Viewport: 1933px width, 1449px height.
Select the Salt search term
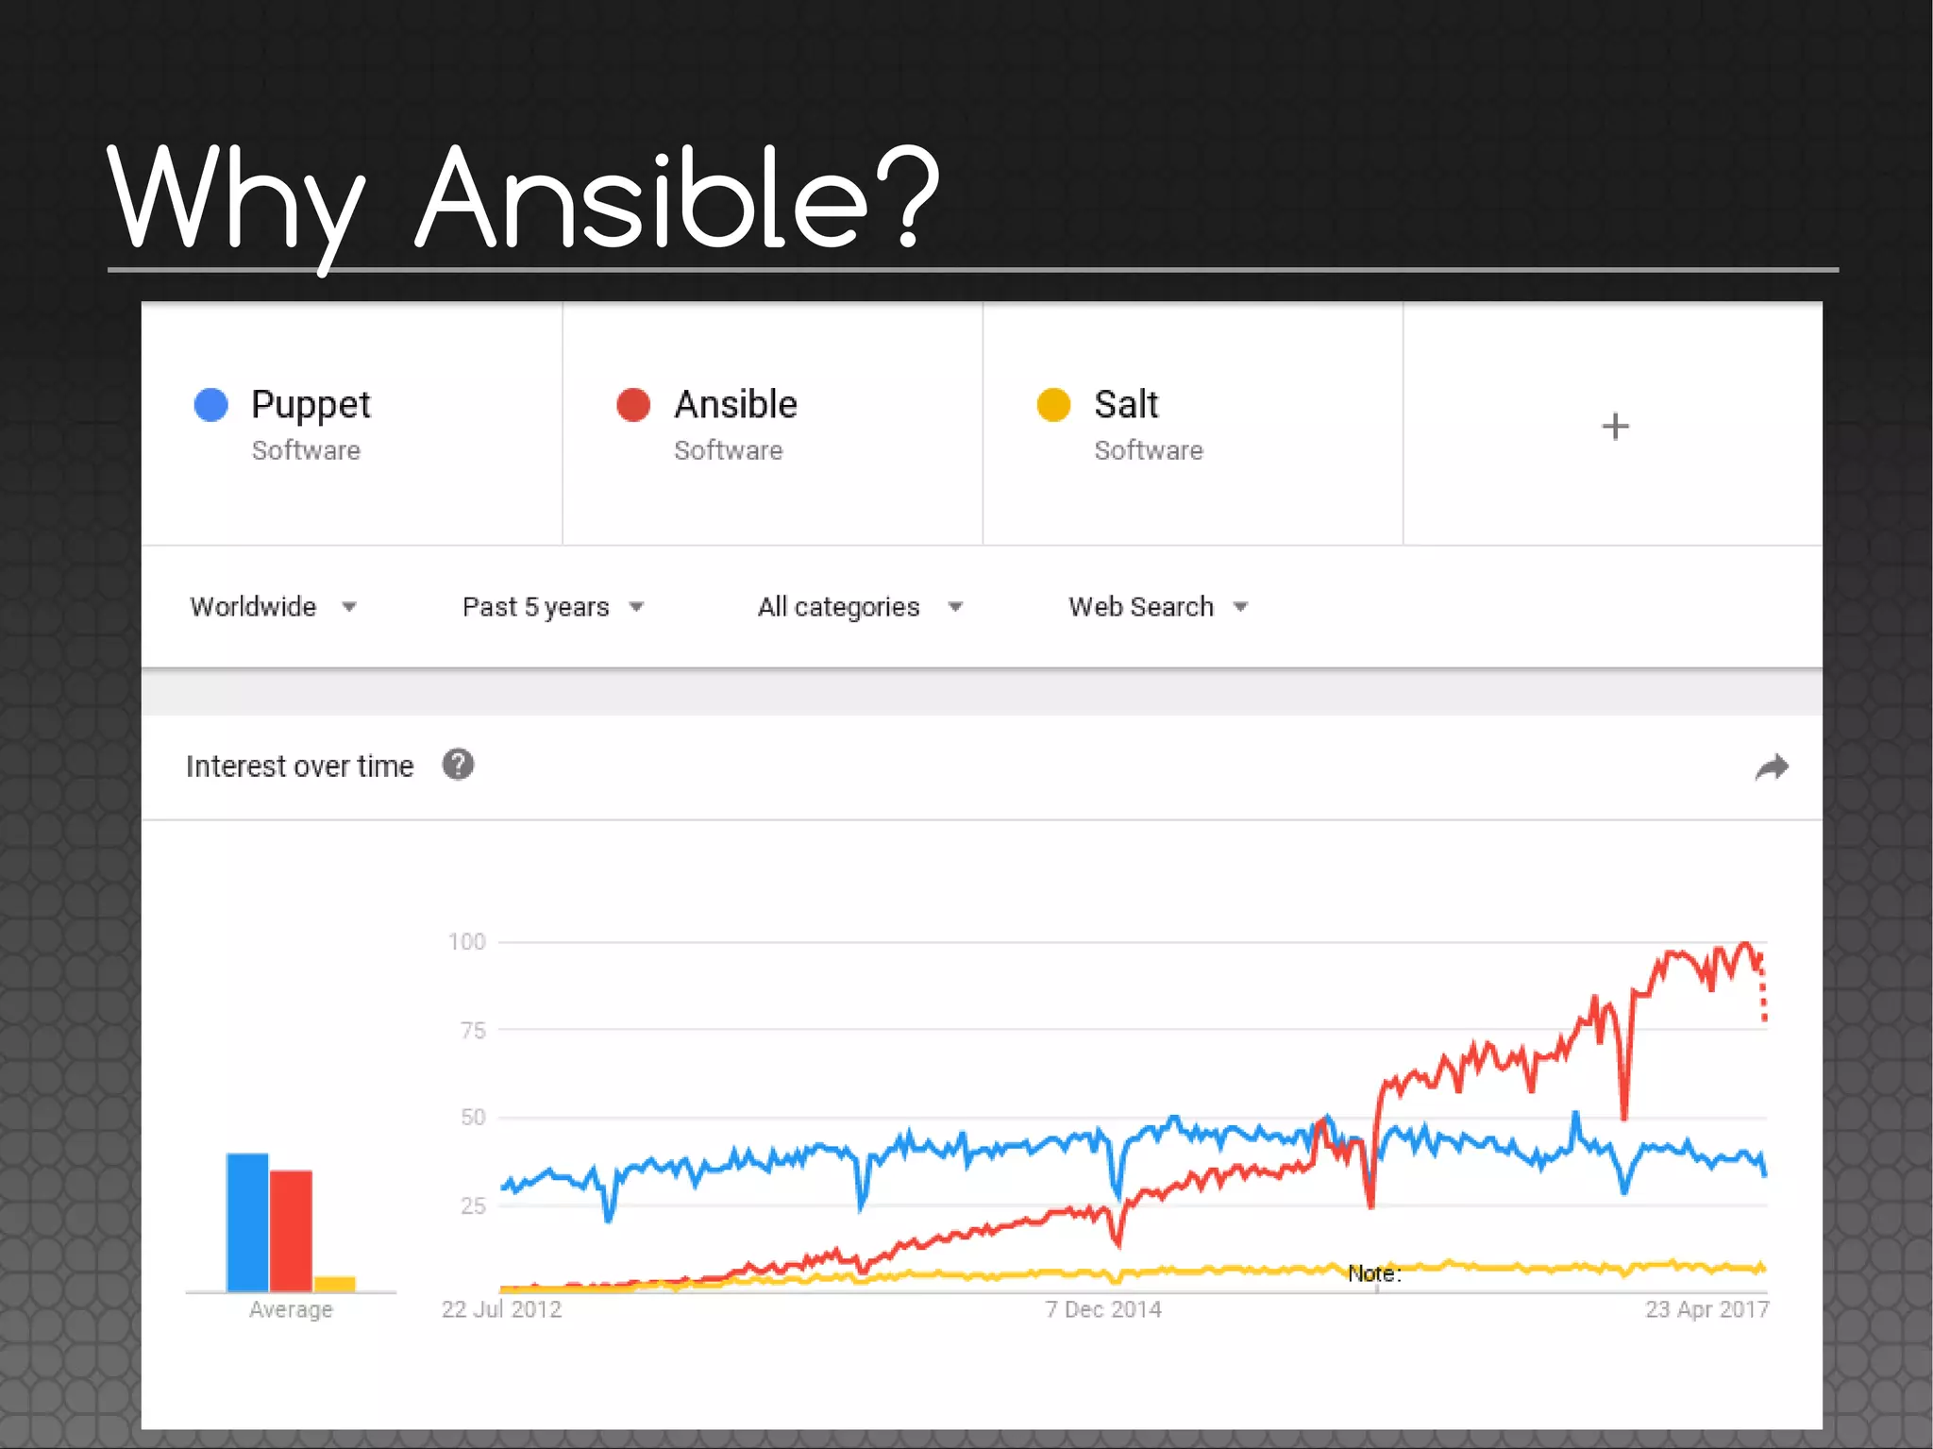coord(1126,405)
